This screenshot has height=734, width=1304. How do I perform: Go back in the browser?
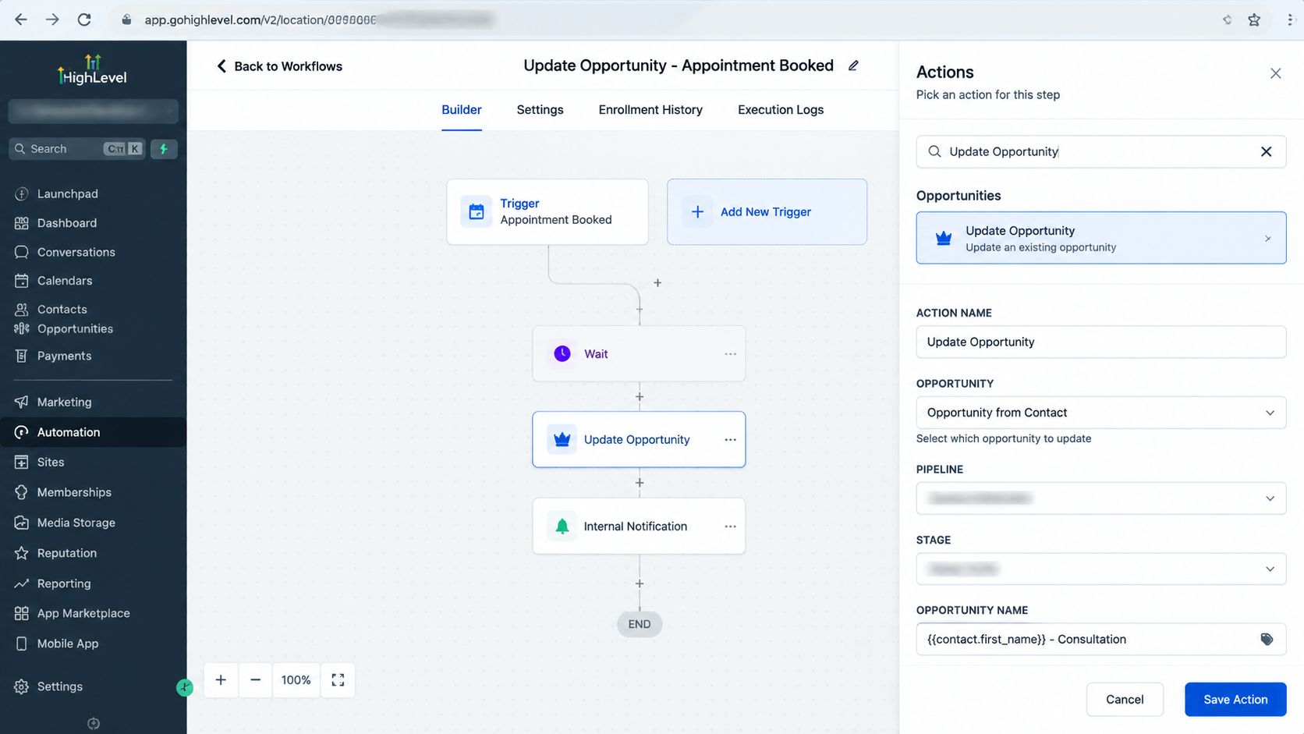[21, 20]
